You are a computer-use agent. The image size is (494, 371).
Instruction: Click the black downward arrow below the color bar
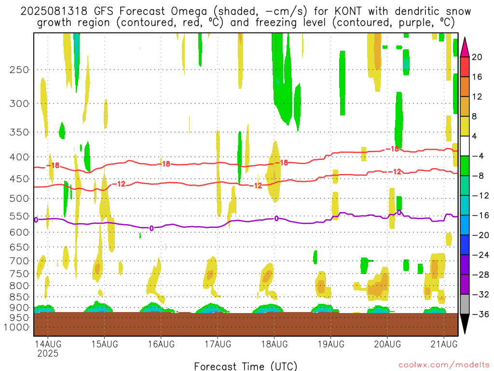[465, 324]
